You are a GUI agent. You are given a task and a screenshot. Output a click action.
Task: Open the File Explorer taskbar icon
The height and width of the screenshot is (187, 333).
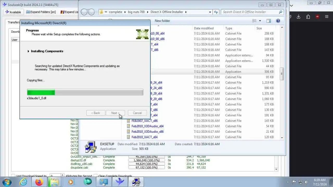pos(54,182)
